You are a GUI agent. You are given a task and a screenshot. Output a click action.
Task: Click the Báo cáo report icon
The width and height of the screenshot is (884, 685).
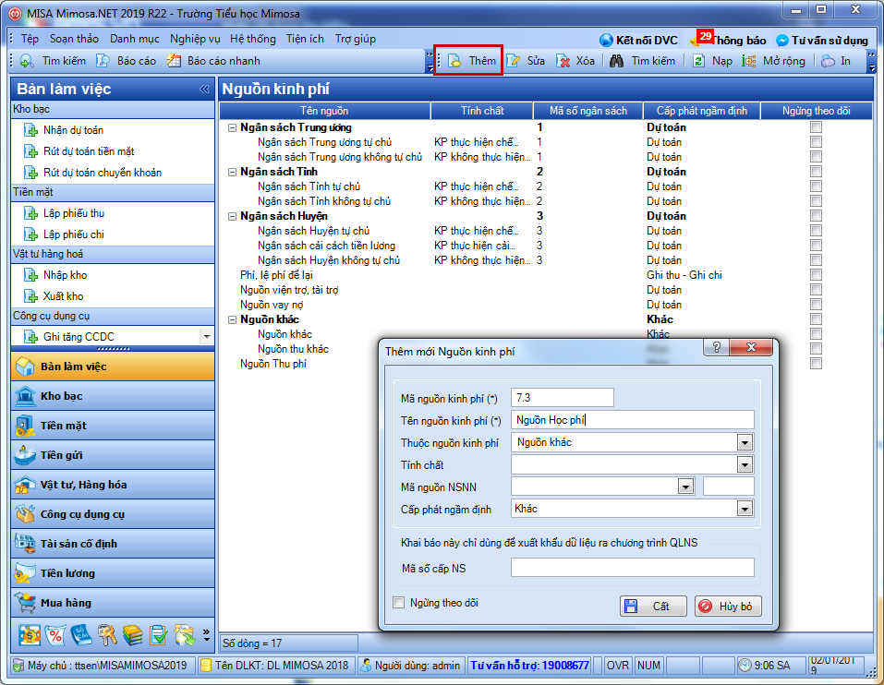[x=103, y=61]
